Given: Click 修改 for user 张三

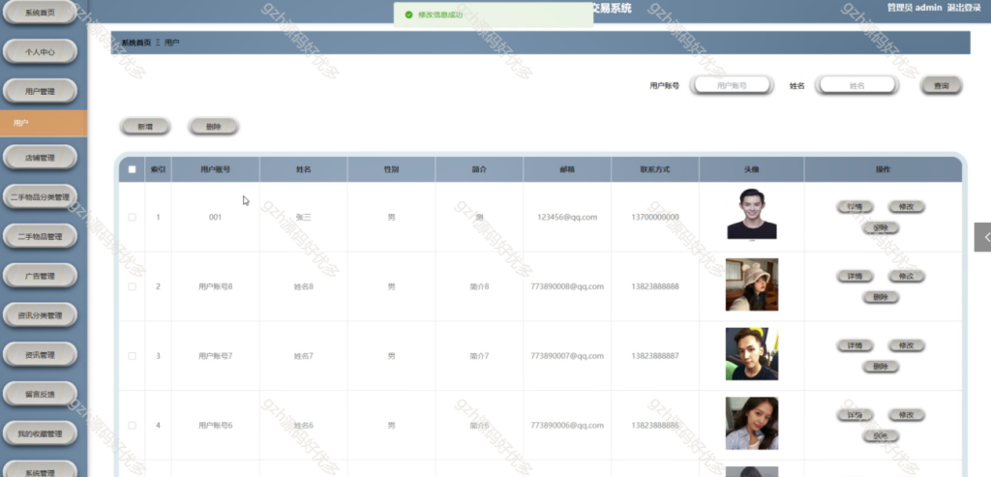Looking at the screenshot, I should [x=906, y=207].
